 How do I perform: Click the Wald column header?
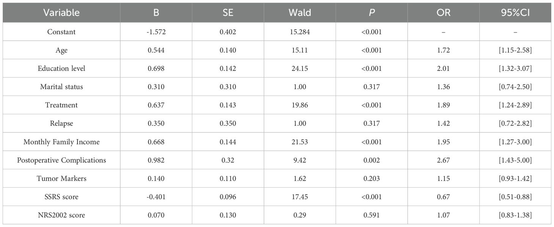tap(300, 13)
